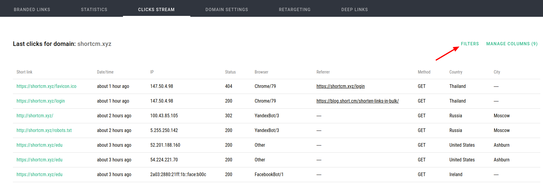Click the Browser column header
The image size is (543, 183).
(x=261, y=72)
